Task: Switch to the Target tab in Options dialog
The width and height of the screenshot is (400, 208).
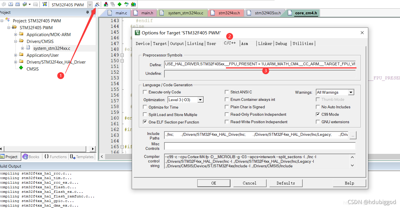Action: (160, 44)
